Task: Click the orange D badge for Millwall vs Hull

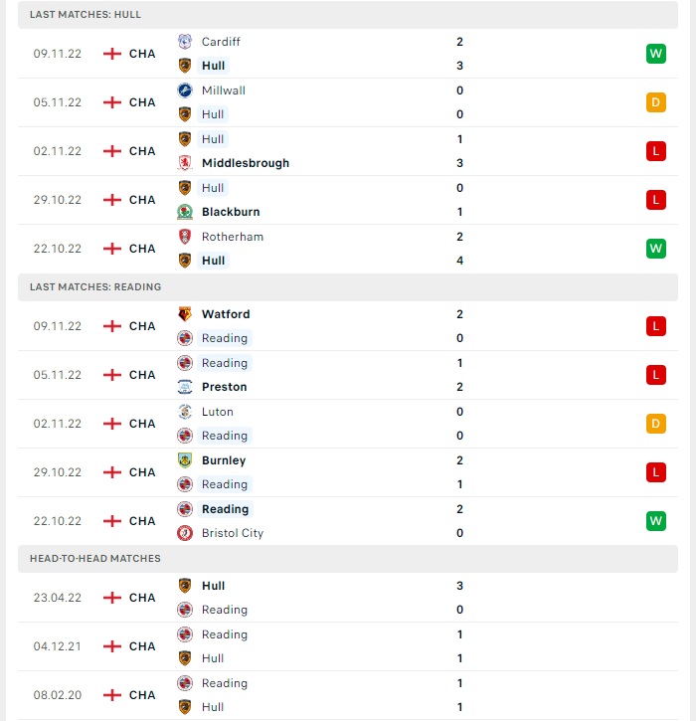Action: 655,102
